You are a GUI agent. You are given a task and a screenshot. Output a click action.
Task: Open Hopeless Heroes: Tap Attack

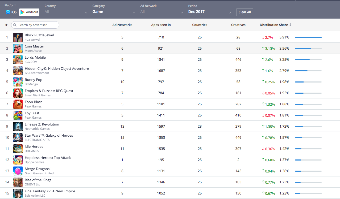click(x=48, y=158)
